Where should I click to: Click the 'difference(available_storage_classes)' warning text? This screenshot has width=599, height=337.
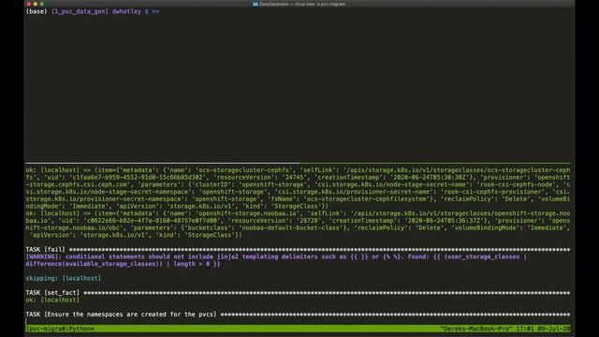click(94, 264)
